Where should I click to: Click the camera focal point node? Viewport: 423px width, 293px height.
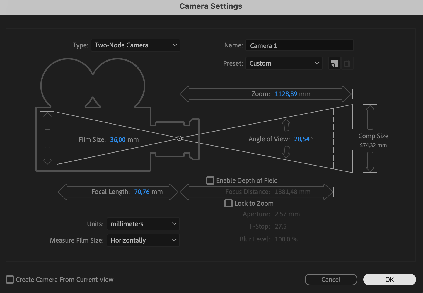(179, 138)
